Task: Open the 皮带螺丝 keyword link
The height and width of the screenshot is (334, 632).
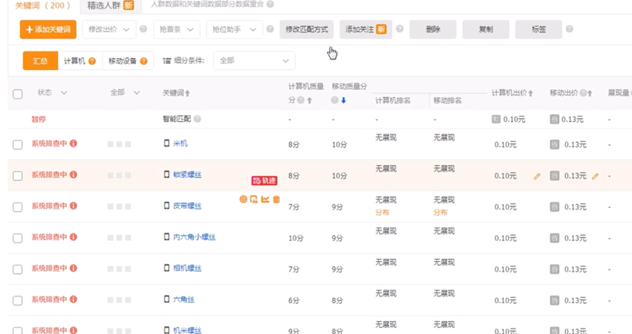Action: coord(187,206)
